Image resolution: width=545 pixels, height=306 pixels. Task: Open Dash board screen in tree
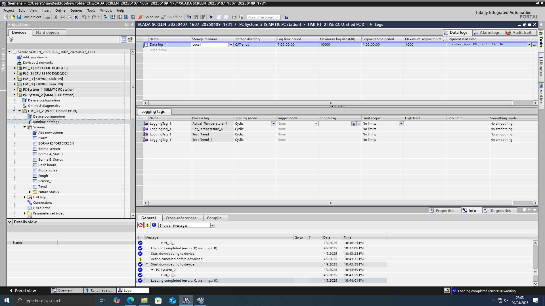click(47, 165)
